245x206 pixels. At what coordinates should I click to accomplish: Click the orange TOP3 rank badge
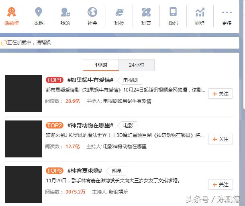(x=55, y=171)
